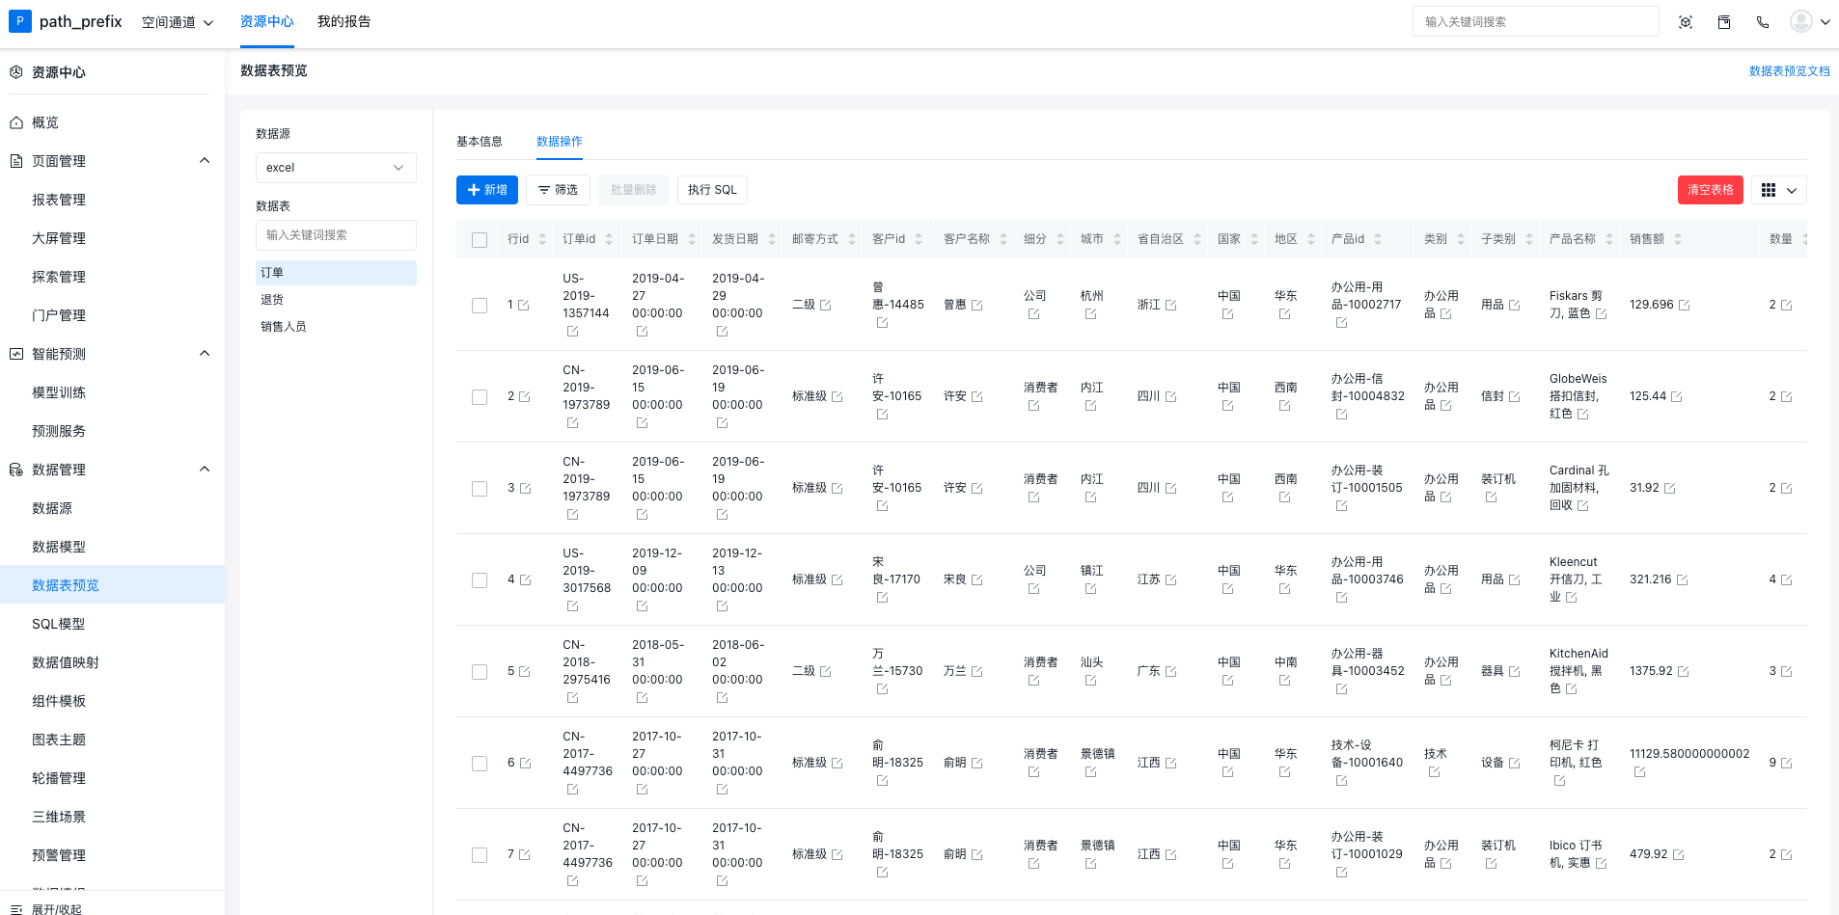
Task: Sort by 销售额 column
Action: (x=1678, y=239)
